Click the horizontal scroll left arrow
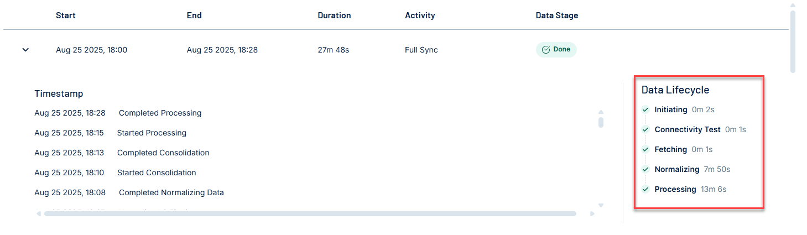Screen dimensions: 807x235 (39, 213)
